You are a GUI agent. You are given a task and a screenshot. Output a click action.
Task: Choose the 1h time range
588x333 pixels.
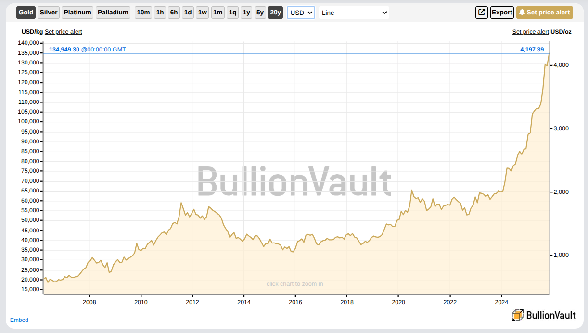coord(160,13)
